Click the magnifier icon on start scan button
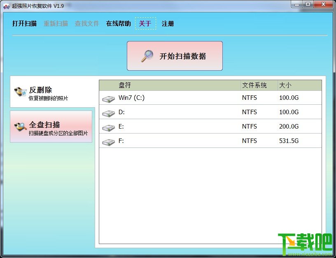This screenshot has height=258, width=336. pos(147,56)
